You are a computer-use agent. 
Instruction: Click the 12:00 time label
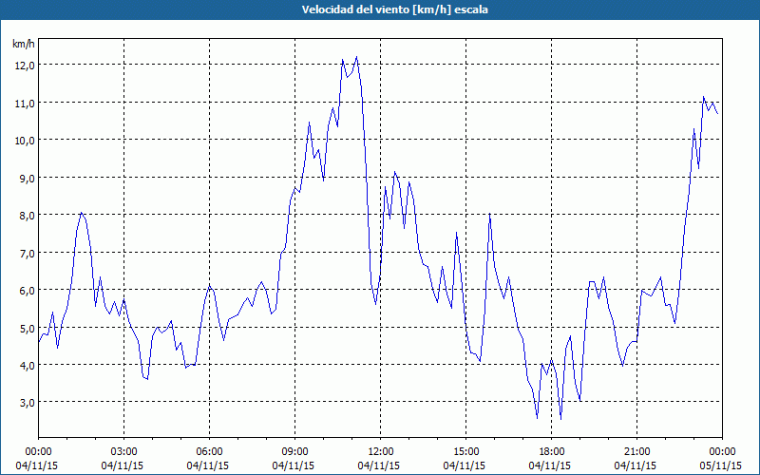381,452
